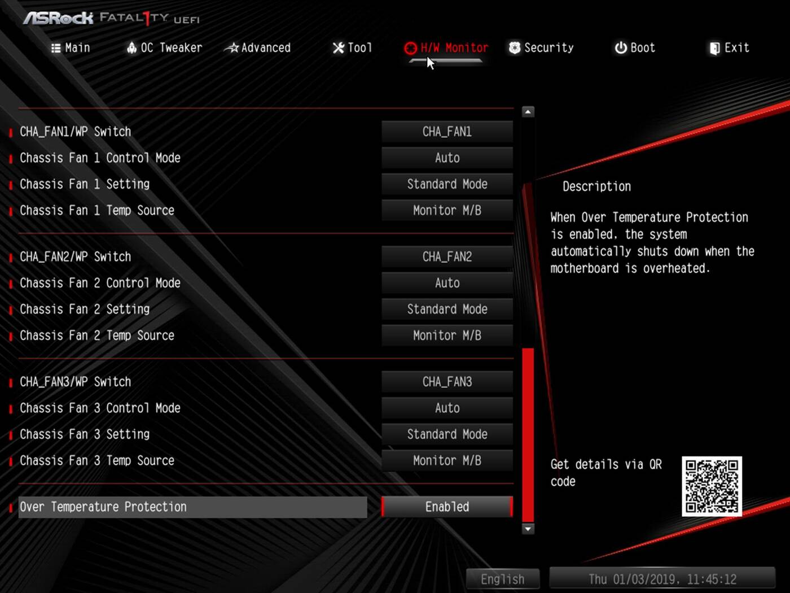Select the OC Tweaker icon
This screenshot has width=790, height=593.
(x=132, y=48)
